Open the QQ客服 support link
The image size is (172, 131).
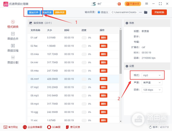coord(54,127)
